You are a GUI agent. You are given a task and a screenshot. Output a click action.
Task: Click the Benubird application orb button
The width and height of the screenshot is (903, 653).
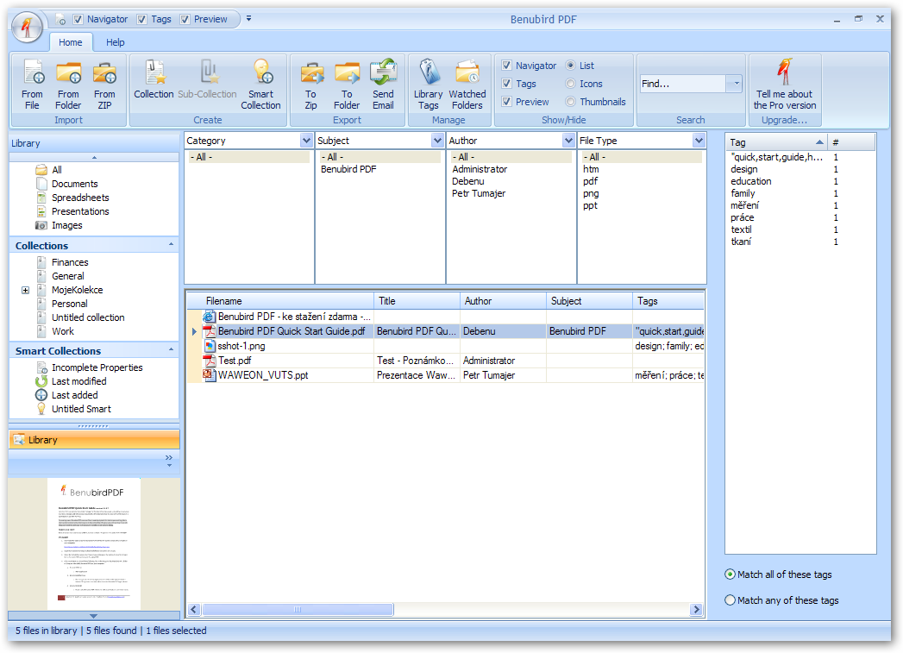click(x=27, y=27)
